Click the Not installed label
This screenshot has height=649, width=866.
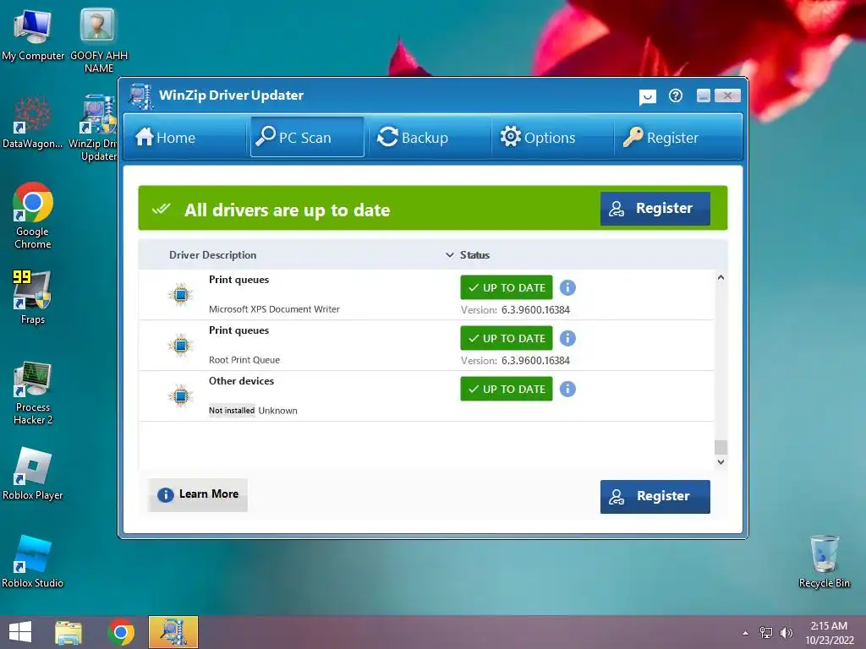(232, 411)
